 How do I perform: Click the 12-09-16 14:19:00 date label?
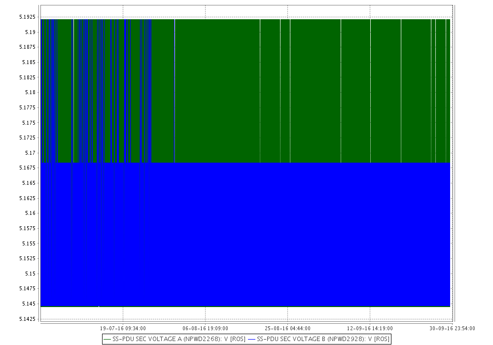tap(370, 328)
